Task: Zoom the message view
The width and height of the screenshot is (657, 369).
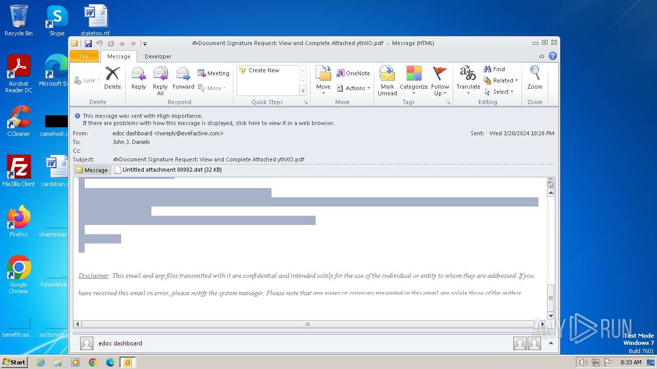Action: (x=535, y=78)
